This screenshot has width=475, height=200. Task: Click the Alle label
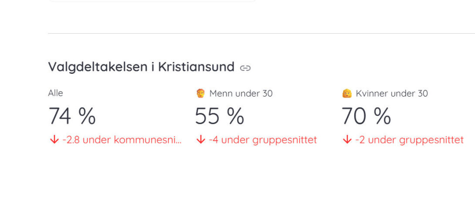point(55,93)
